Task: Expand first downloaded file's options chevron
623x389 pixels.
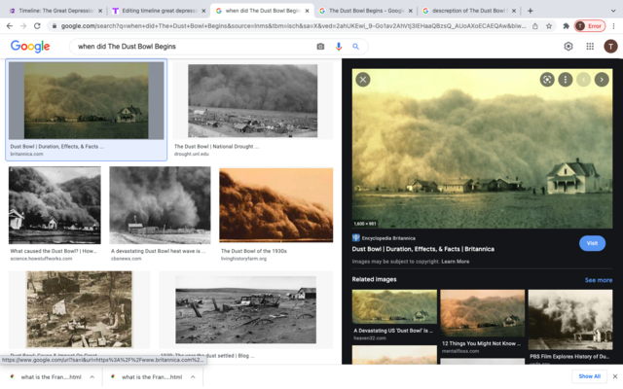Action: (92, 377)
